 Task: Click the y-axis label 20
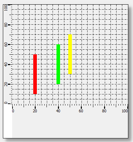6,84
